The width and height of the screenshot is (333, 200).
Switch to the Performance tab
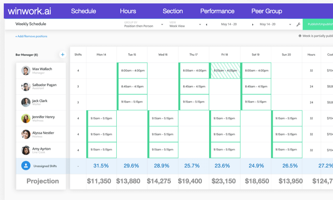[x=217, y=11]
